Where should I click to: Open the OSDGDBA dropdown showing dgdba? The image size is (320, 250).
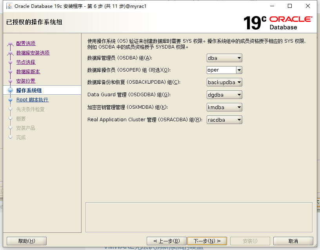(x=224, y=95)
